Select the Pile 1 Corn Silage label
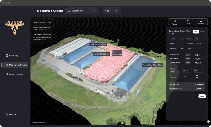 [x=117, y=53]
